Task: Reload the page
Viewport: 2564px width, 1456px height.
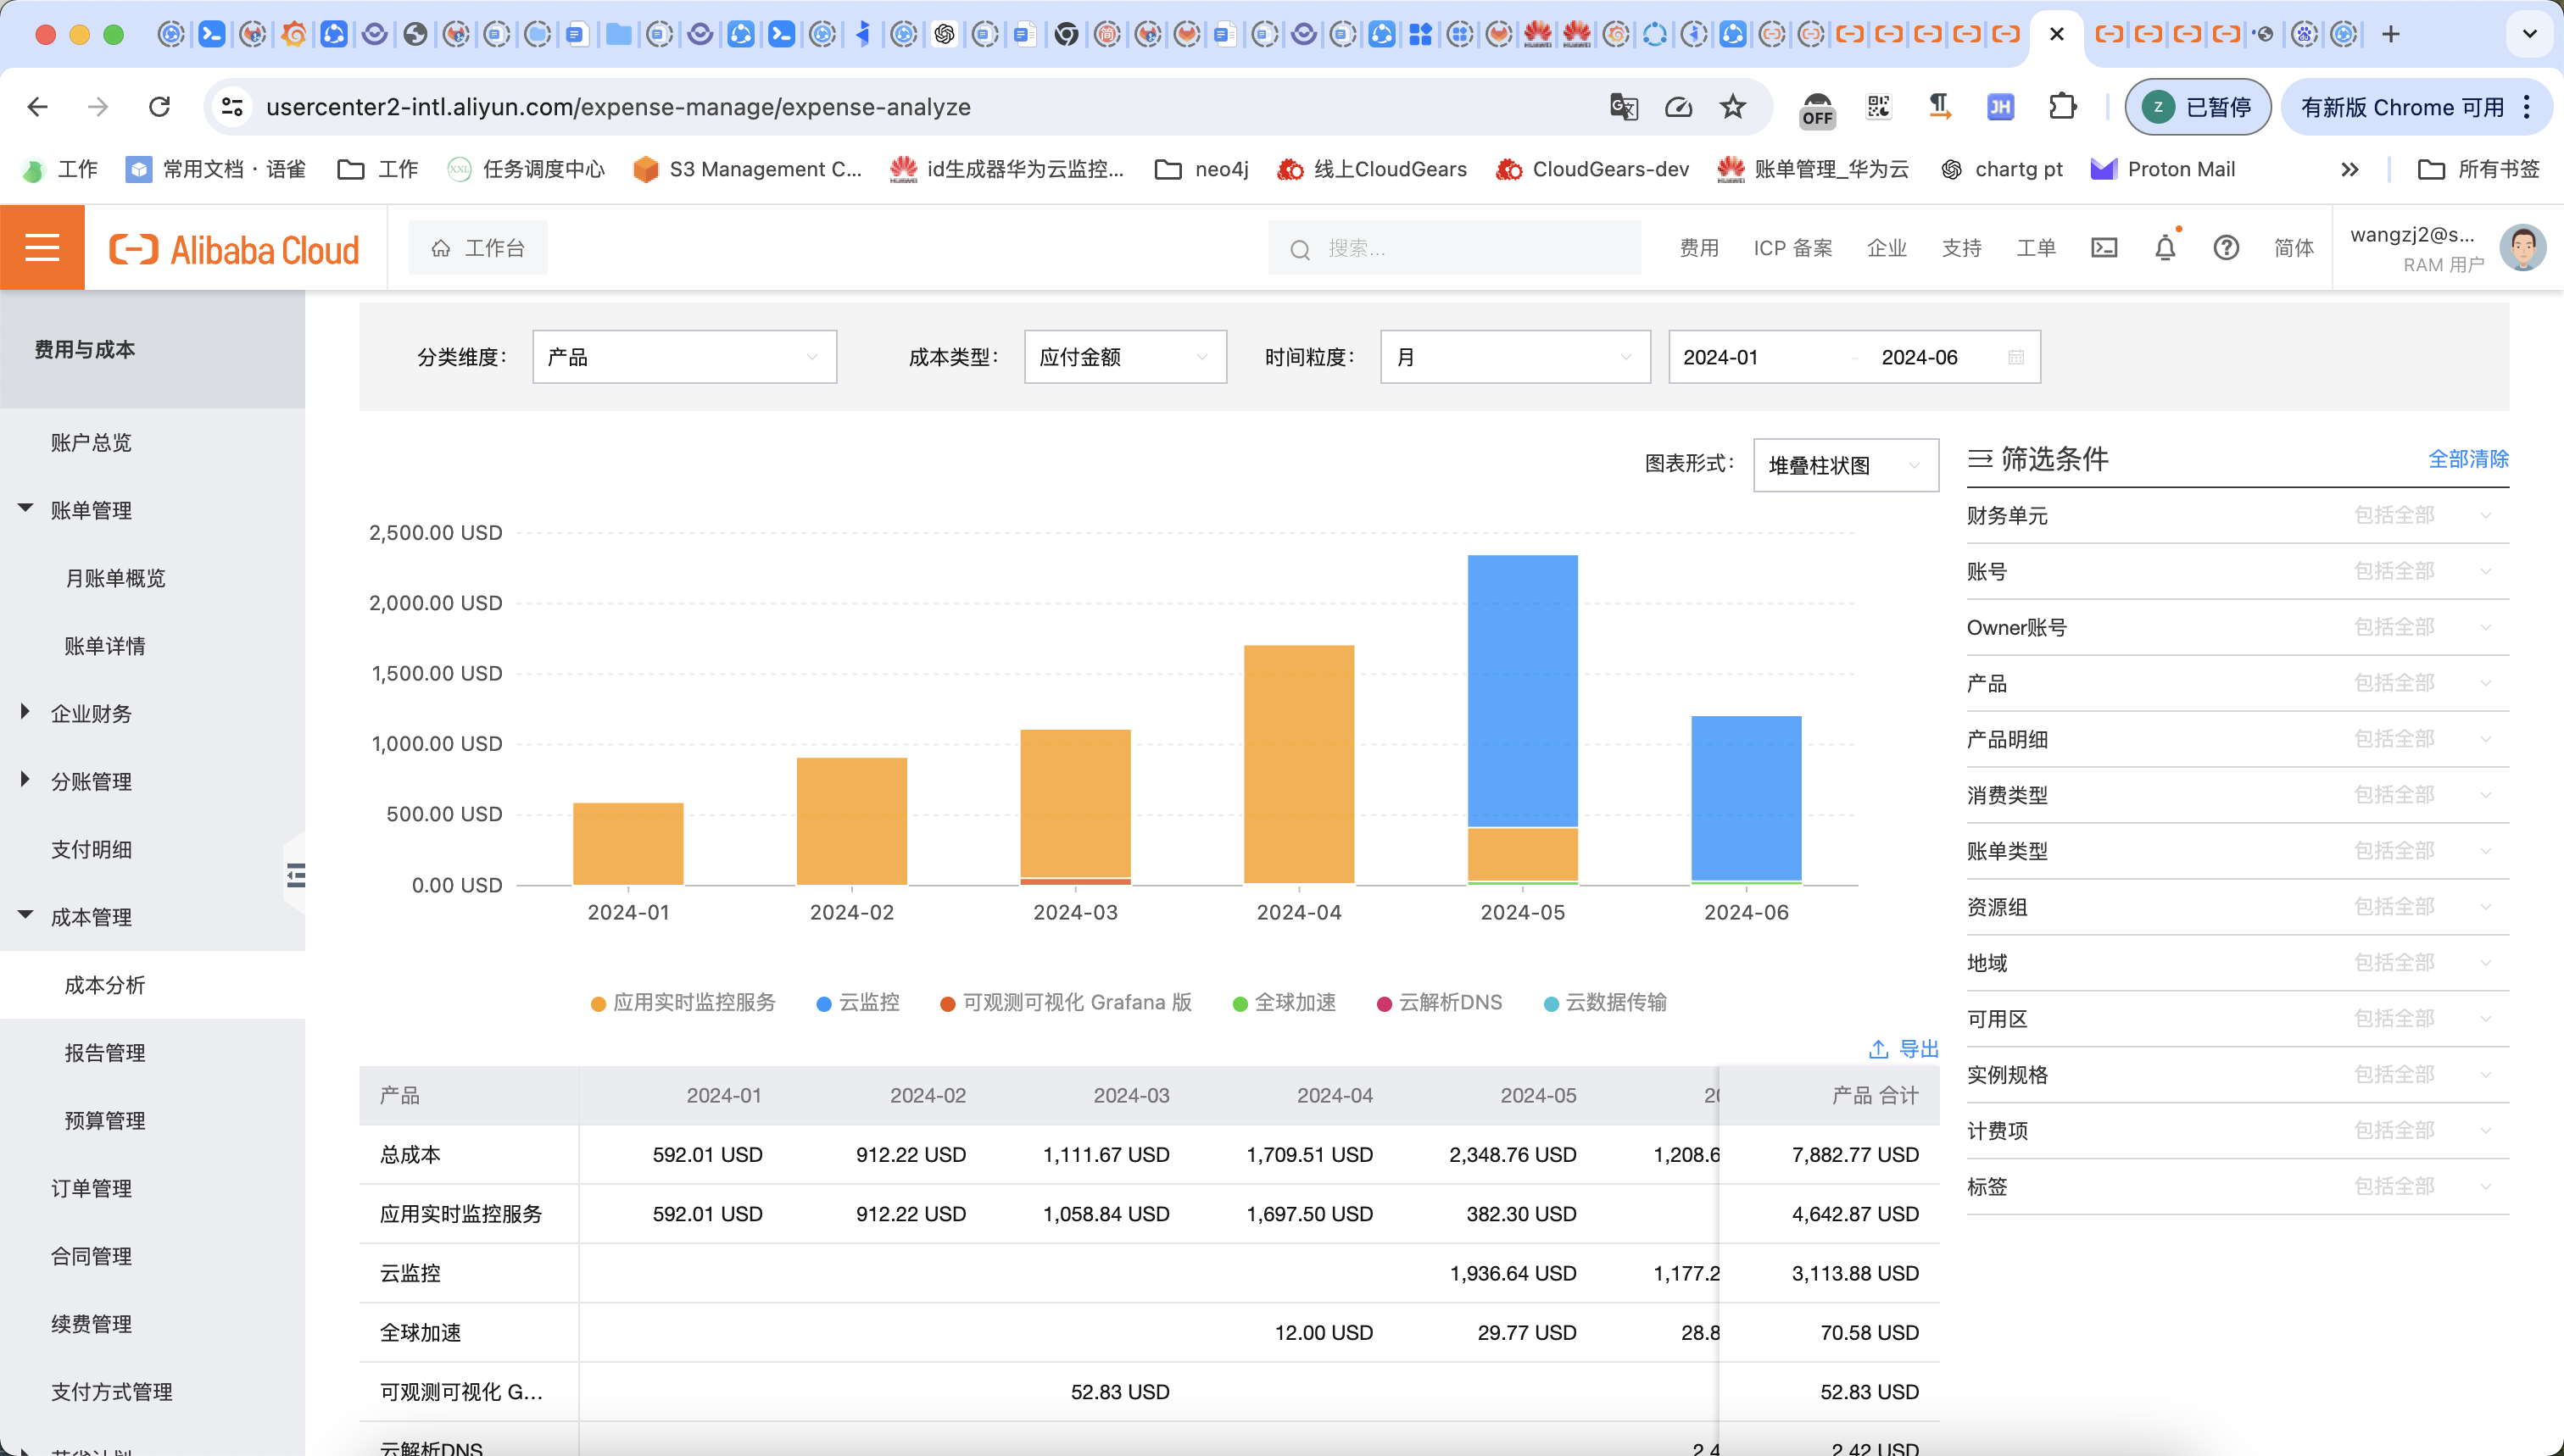Action: 159,107
